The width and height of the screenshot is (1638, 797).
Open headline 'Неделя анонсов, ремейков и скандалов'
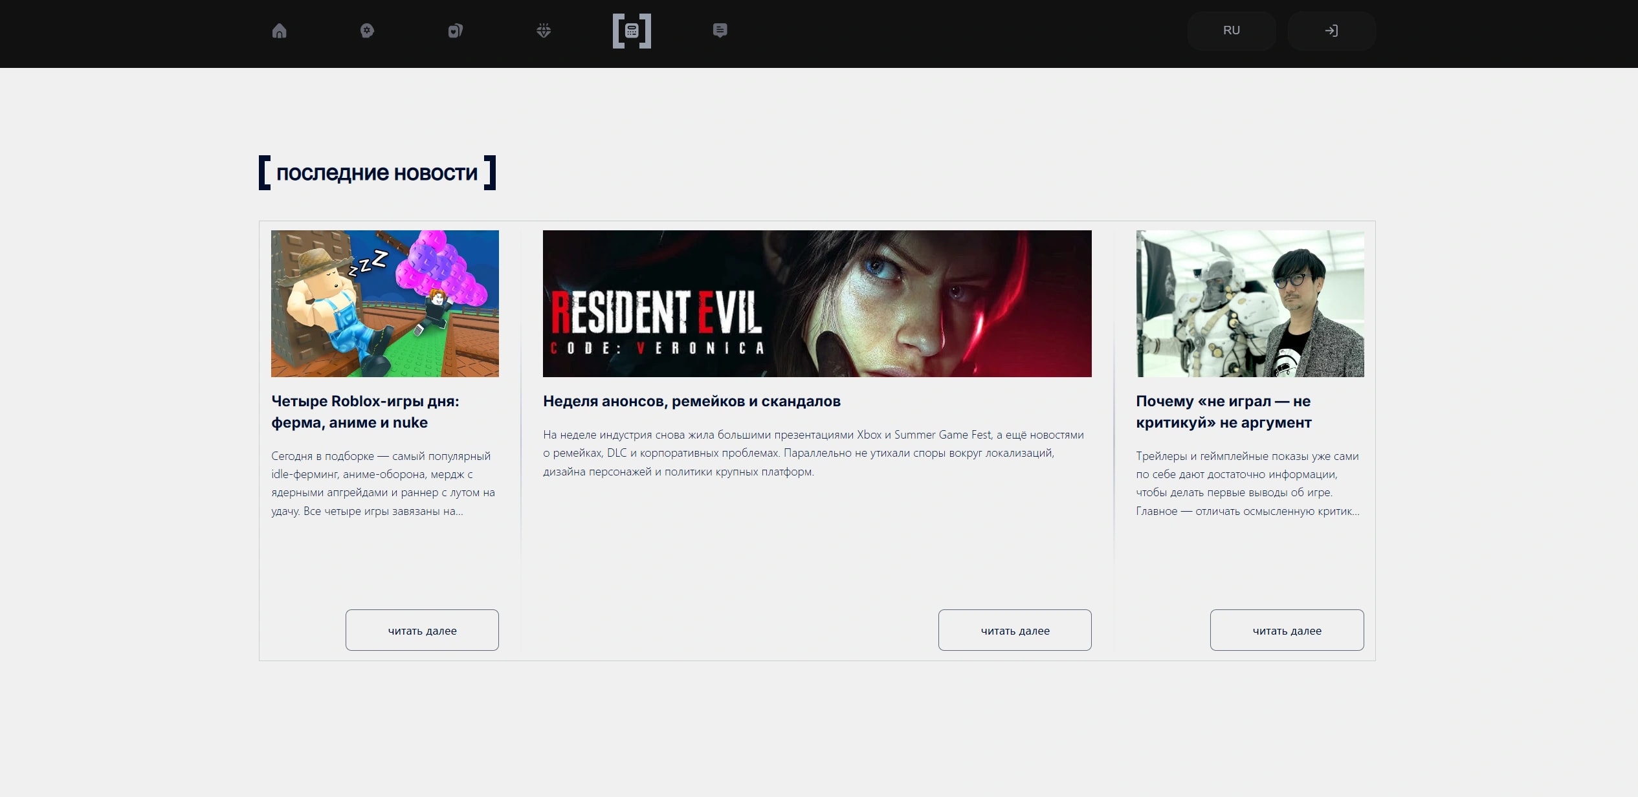click(692, 401)
